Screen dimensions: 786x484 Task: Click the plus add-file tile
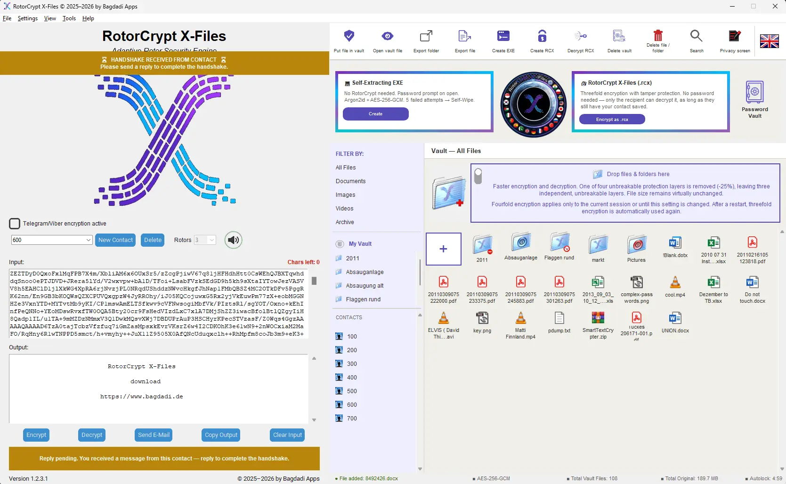point(444,249)
